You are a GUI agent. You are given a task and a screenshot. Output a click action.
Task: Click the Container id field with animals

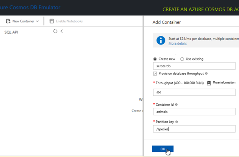coord(194,112)
